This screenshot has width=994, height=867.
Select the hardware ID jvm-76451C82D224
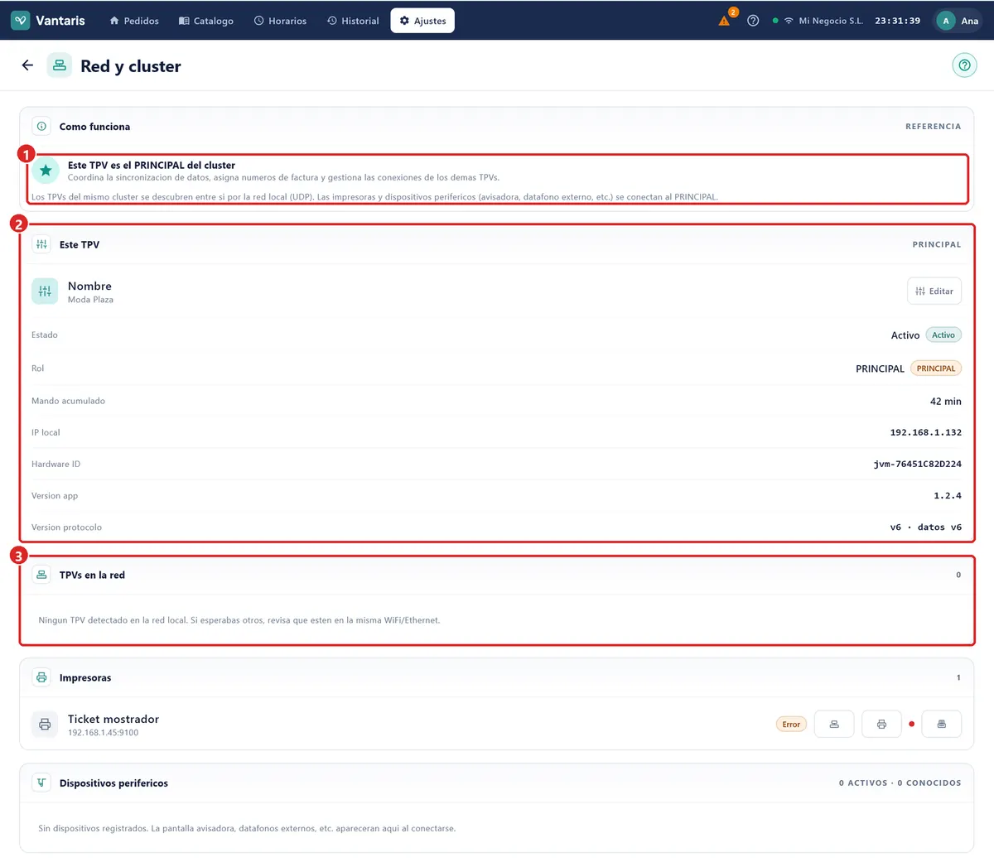[918, 464]
